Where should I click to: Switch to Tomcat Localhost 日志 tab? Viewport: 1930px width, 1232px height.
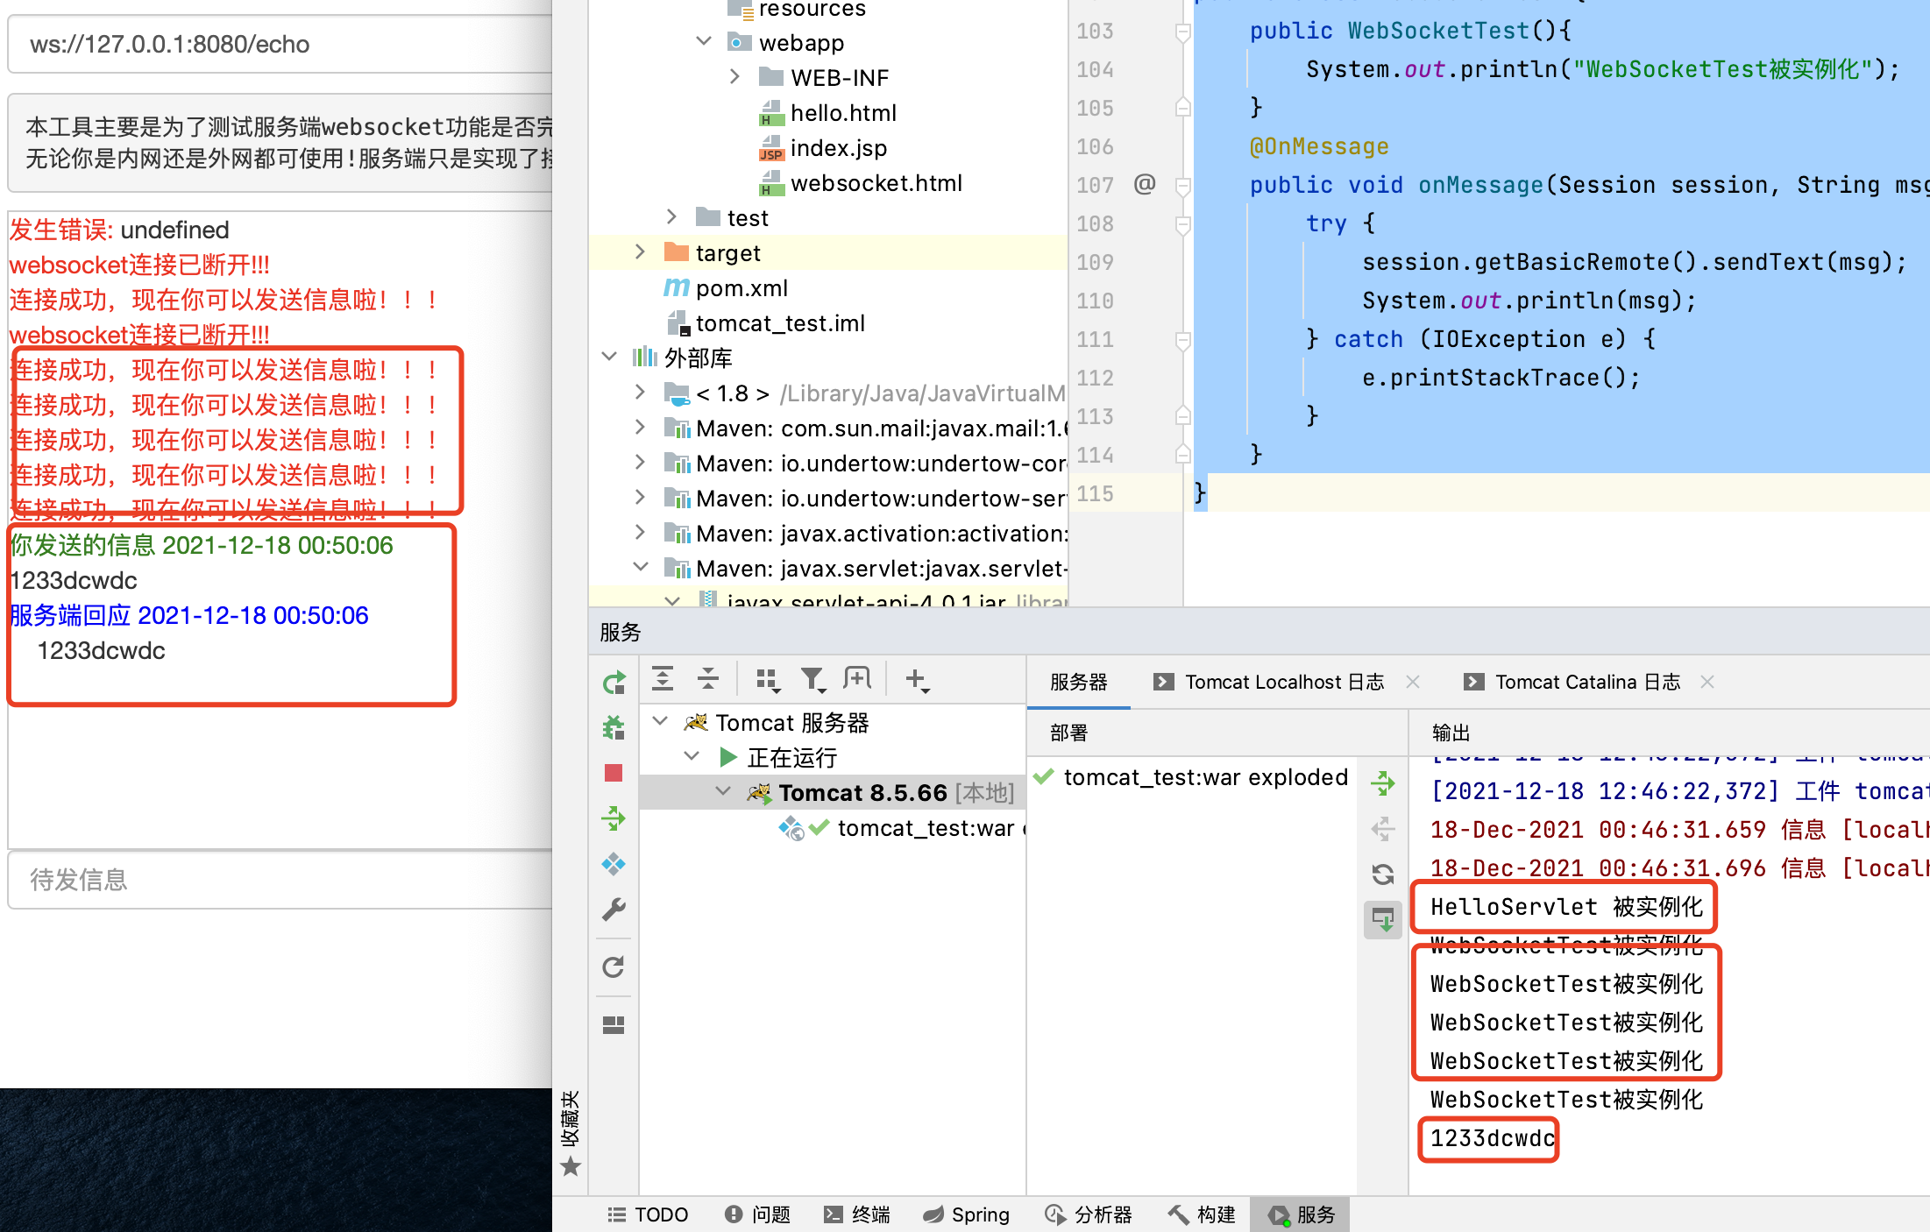point(1282,682)
